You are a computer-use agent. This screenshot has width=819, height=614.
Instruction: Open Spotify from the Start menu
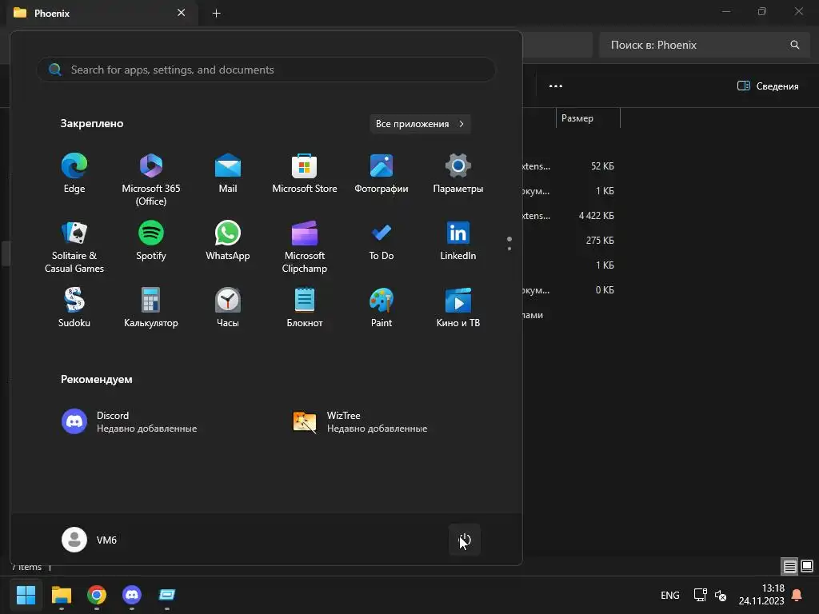click(x=151, y=241)
